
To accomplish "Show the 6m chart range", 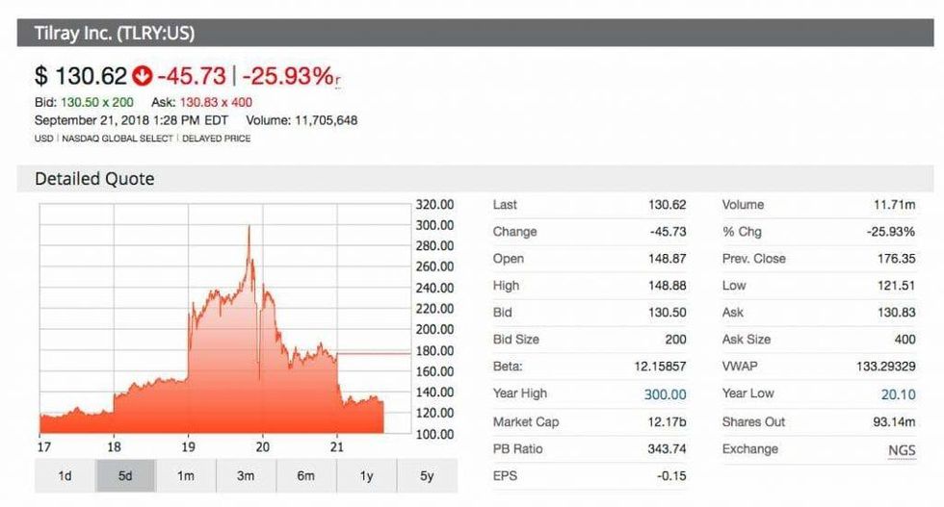I will pos(305,476).
